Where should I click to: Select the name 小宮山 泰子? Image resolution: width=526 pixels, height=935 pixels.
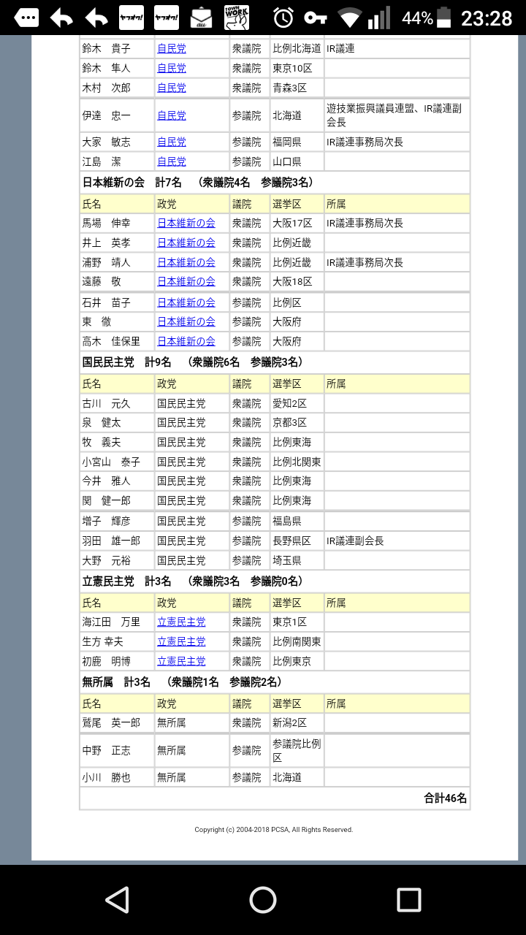click(x=112, y=462)
